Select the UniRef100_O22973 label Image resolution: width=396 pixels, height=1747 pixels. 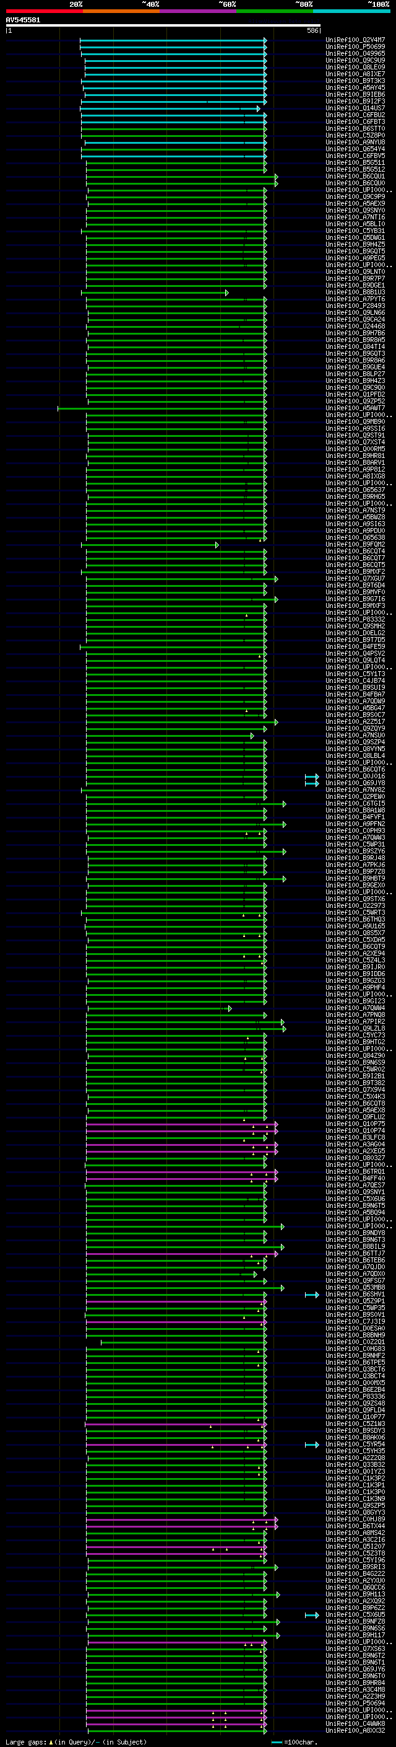355,906
